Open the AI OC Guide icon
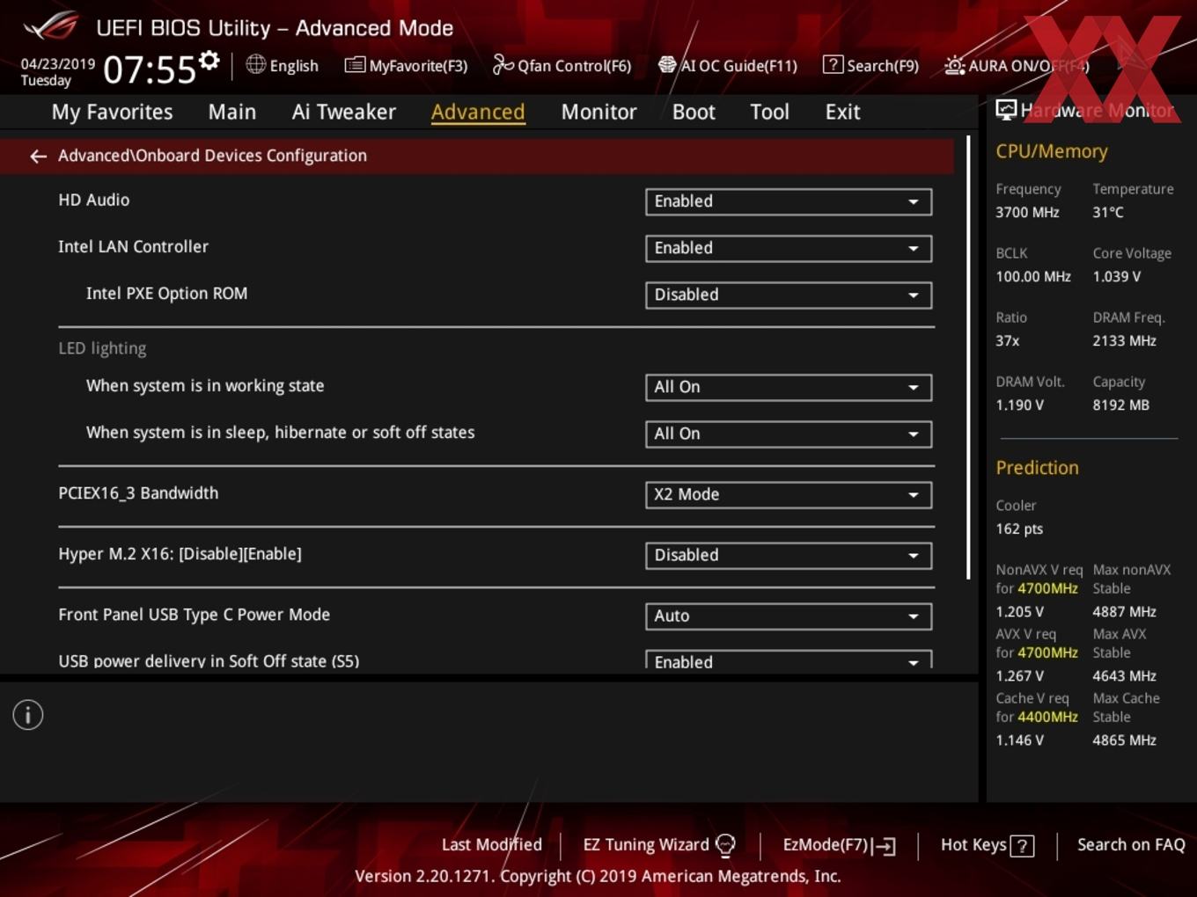The height and width of the screenshot is (897, 1197). [667, 64]
